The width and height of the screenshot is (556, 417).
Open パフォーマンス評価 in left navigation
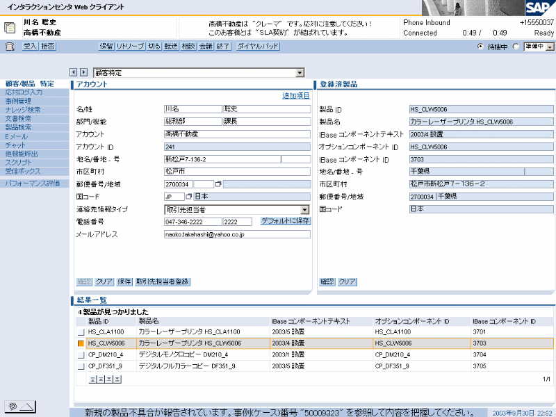32,183
